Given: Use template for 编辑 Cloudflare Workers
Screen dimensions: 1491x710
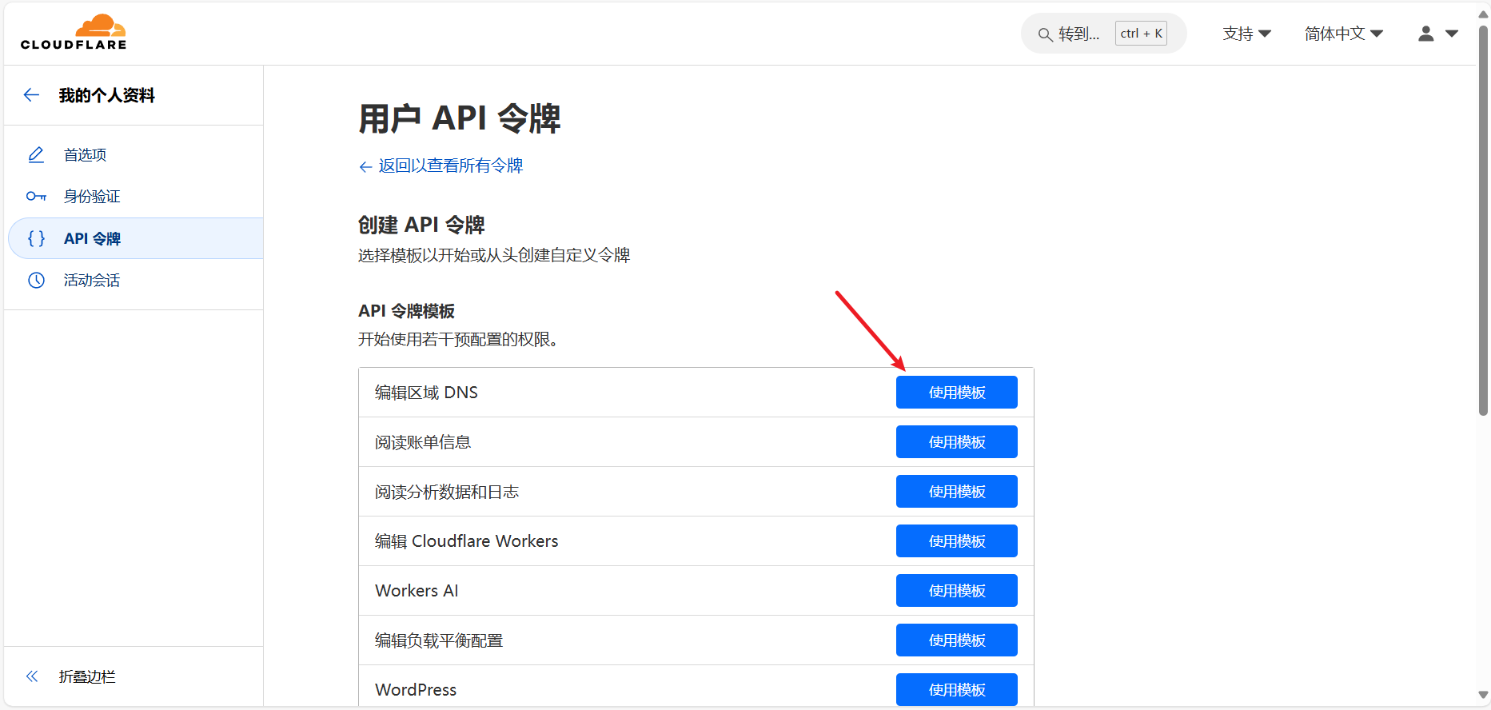Looking at the screenshot, I should [x=956, y=541].
